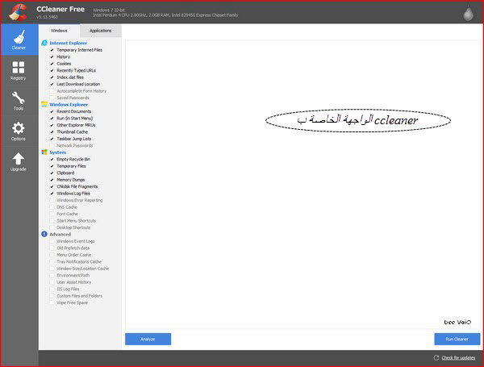484x367 pixels.
Task: Uncheck Internet Explorer History
Action: (x=52, y=56)
